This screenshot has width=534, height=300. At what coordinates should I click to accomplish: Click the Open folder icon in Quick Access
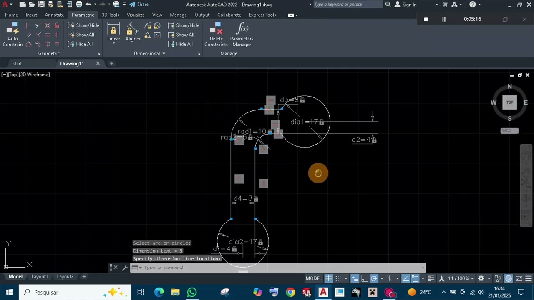click(x=32, y=5)
